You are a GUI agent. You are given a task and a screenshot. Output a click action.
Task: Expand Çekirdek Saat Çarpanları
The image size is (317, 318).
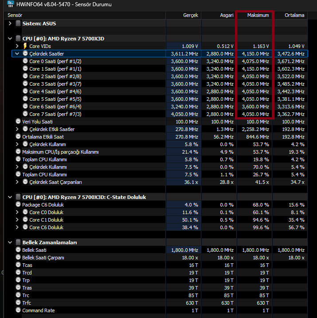(x=17, y=182)
